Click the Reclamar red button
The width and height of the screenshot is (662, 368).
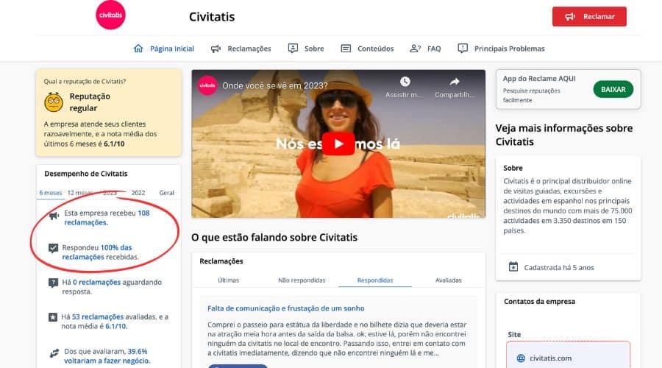point(589,16)
